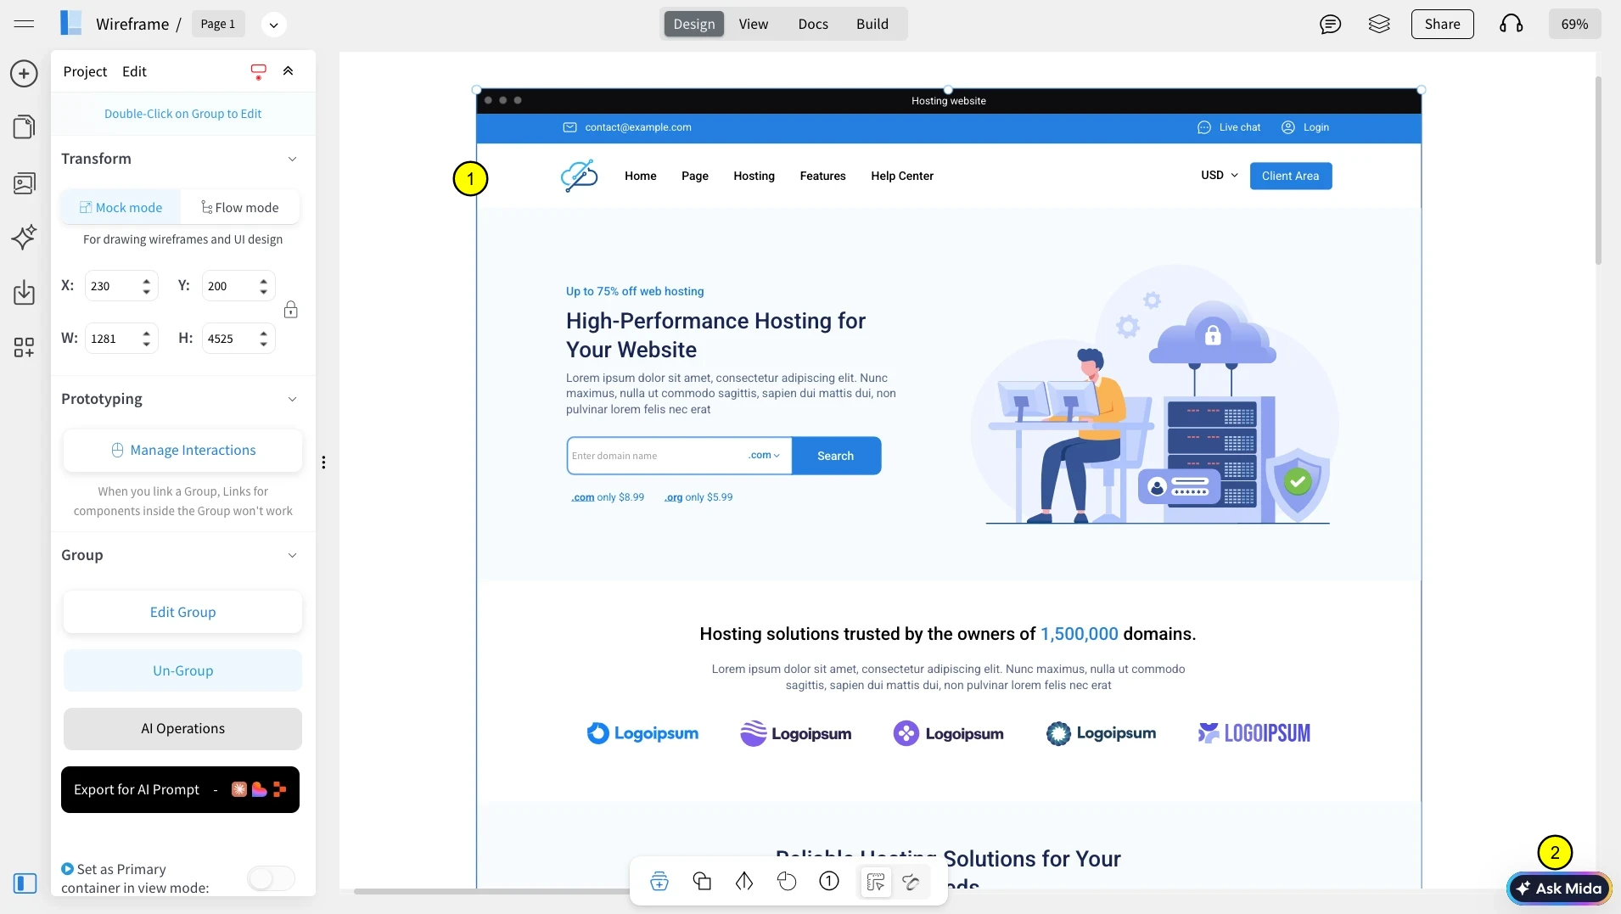
Task: Switch to the Build tab
Action: (872, 24)
